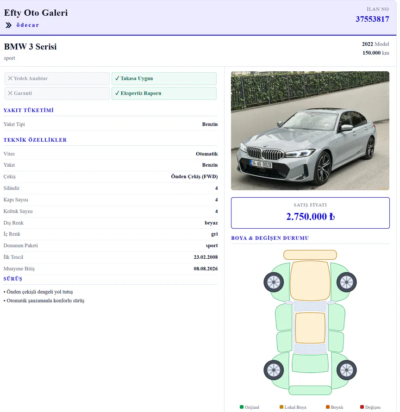This screenshot has width=400, height=412.
Task: Click the hood panel on car diagram
Action: click(310, 281)
